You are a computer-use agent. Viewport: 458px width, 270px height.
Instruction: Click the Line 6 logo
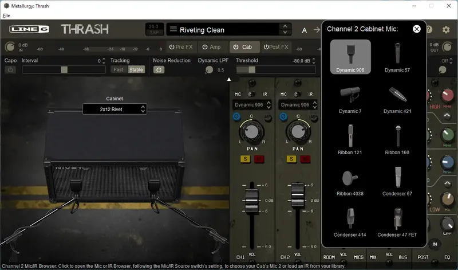pyautogui.click(x=29, y=29)
